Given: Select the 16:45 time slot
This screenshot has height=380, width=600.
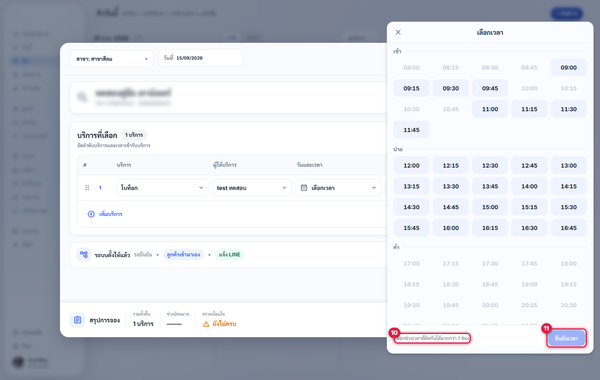Looking at the screenshot, I should click(569, 228).
